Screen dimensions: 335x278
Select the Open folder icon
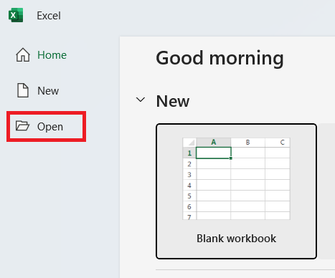click(x=22, y=126)
